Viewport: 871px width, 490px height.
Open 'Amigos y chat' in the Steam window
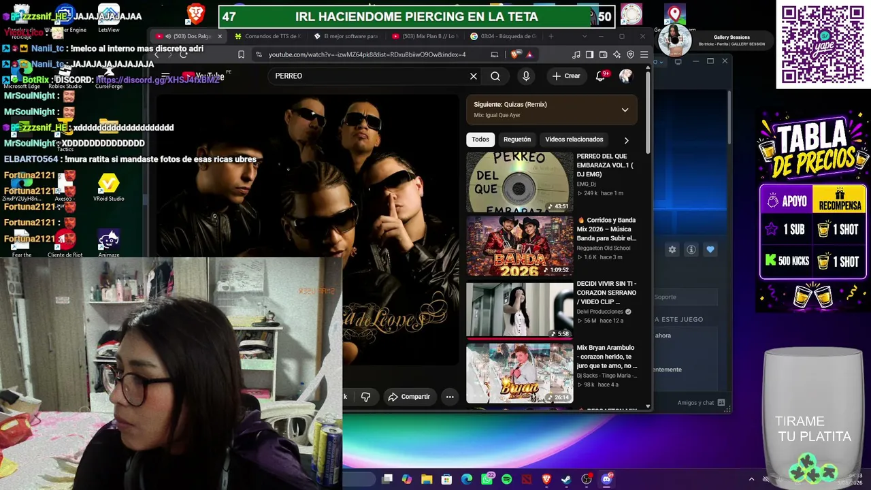tap(701, 403)
